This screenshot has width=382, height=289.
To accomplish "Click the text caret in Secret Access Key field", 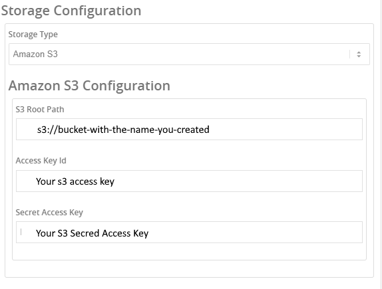I will (21, 232).
